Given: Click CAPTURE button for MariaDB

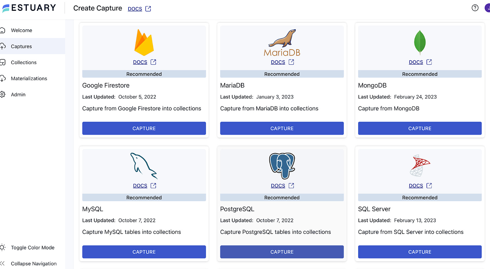Looking at the screenshot, I should coord(282,128).
